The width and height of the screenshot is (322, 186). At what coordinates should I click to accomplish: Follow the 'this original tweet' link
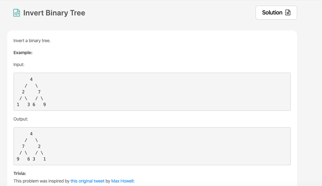pos(87,181)
